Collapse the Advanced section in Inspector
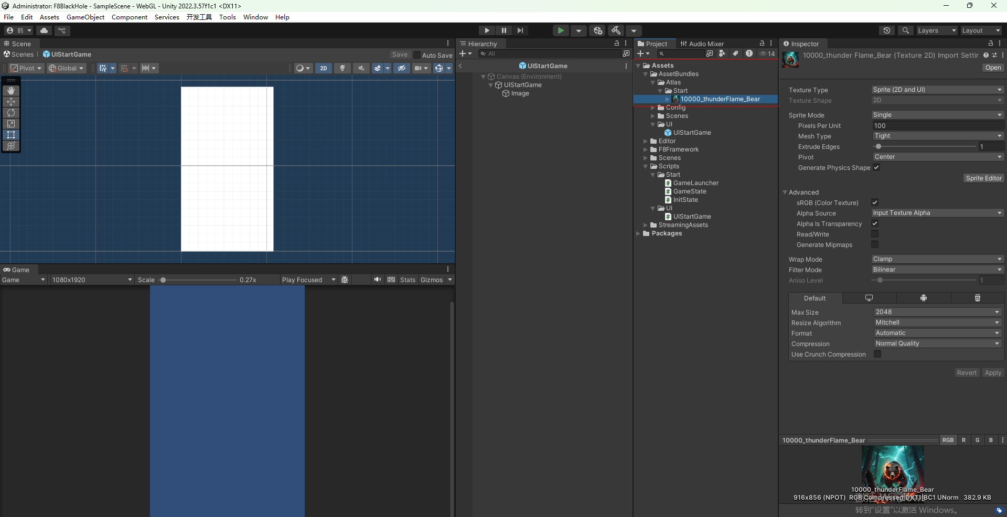The width and height of the screenshot is (1007, 517). (x=786, y=192)
